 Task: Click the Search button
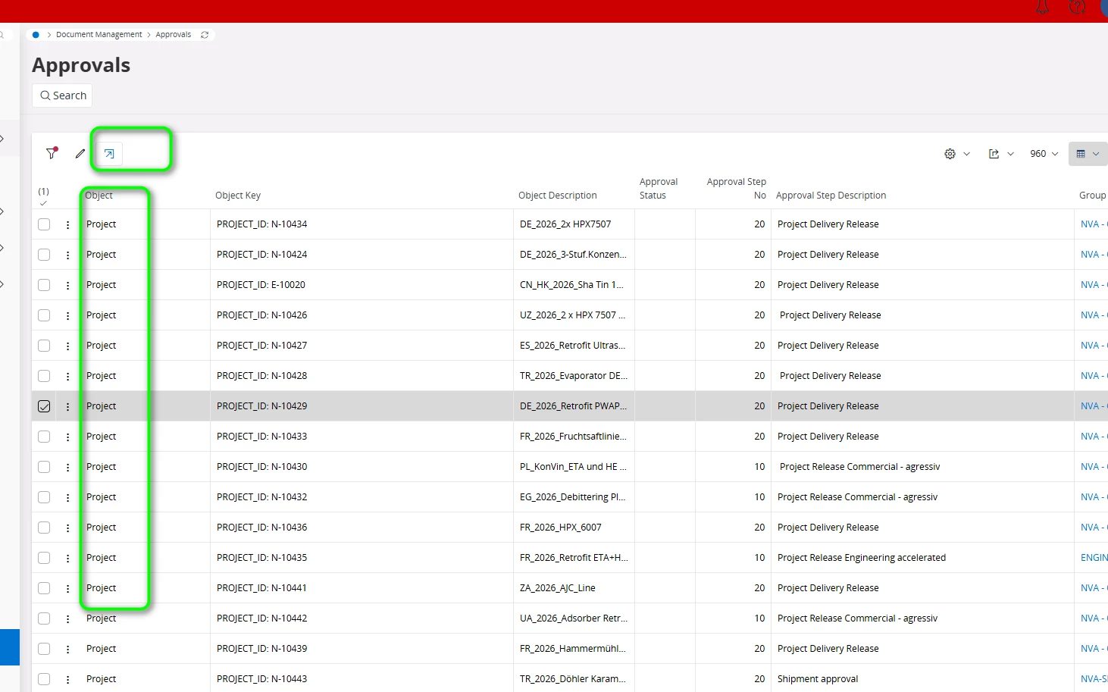click(63, 96)
